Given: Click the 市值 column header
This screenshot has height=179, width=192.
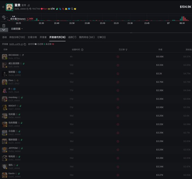Looking at the screenshot, I should point(160,50).
